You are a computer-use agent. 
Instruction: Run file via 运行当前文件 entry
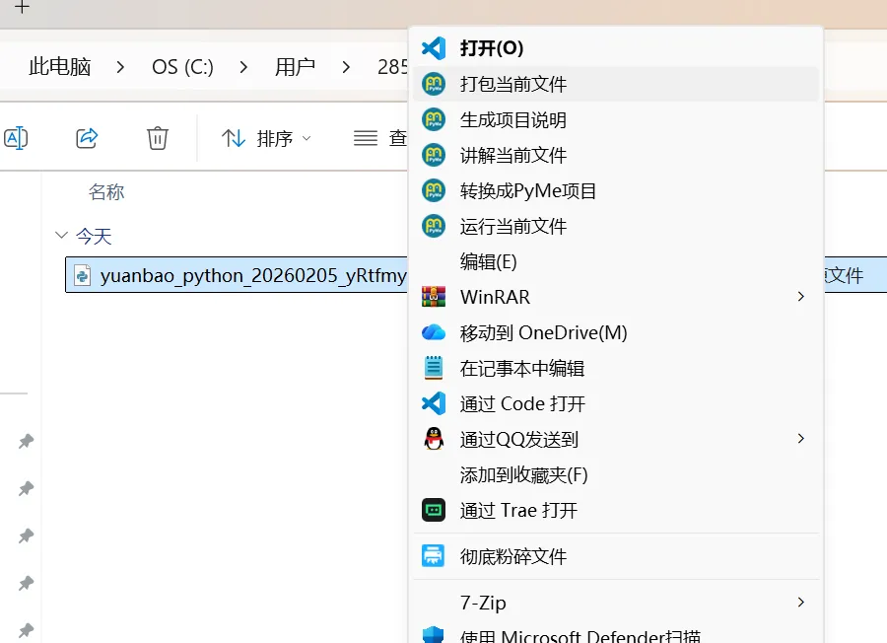tap(617, 227)
